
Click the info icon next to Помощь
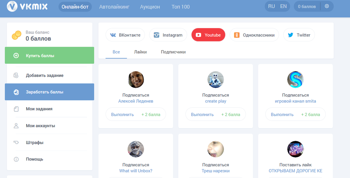pos(16,159)
